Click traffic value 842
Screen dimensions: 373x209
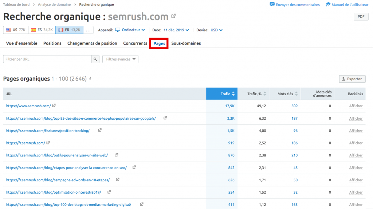coord(231,168)
